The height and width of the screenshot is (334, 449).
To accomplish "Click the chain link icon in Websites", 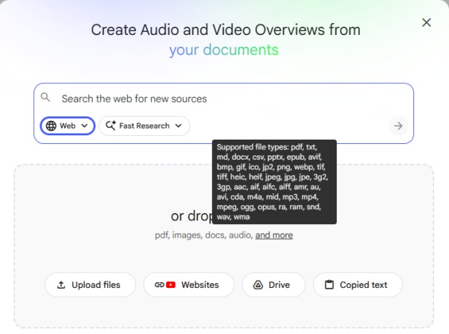I will click(159, 285).
